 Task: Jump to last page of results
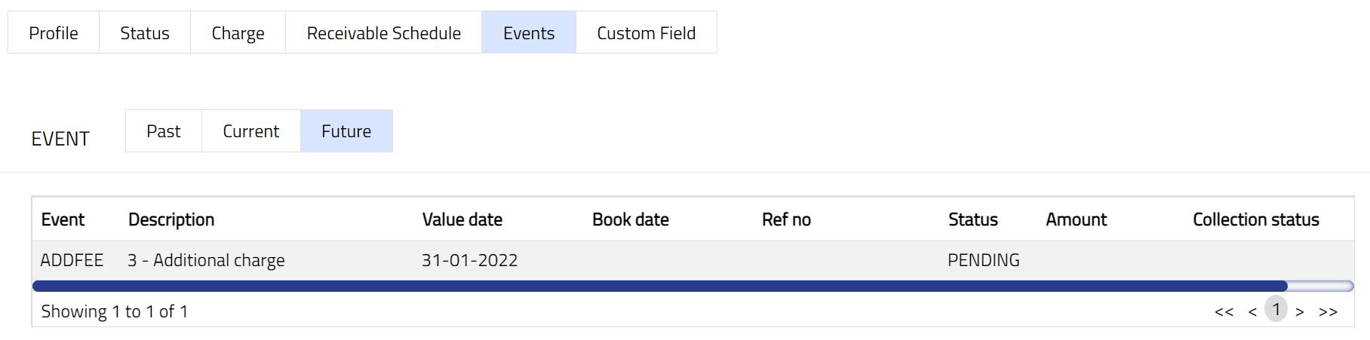[1328, 311]
